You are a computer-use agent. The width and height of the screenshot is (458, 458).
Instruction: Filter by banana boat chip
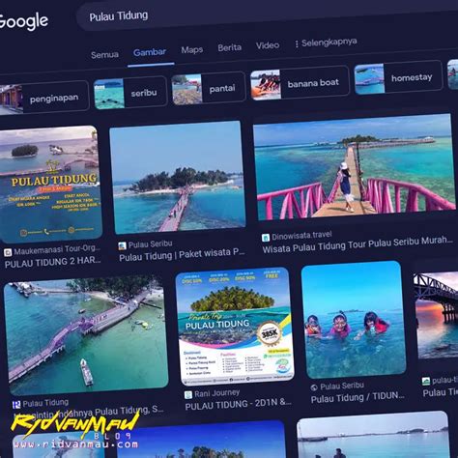click(x=300, y=82)
